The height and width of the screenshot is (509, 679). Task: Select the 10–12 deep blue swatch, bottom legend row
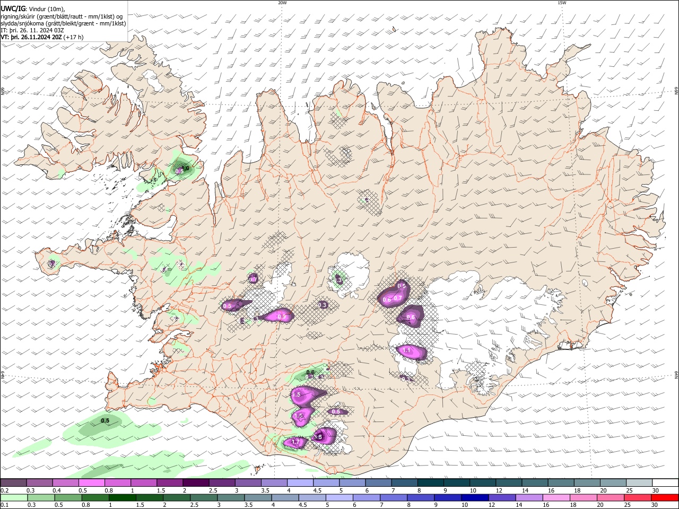click(474, 498)
